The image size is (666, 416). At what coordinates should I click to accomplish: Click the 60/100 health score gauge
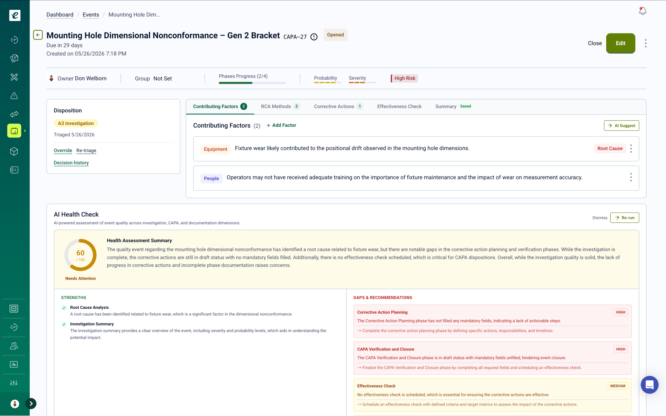(x=80, y=255)
